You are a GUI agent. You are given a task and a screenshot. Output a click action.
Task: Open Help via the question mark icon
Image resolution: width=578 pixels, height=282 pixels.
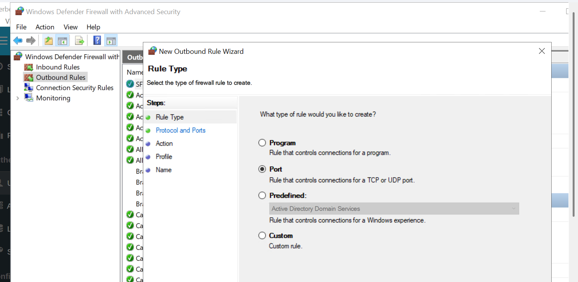point(97,40)
